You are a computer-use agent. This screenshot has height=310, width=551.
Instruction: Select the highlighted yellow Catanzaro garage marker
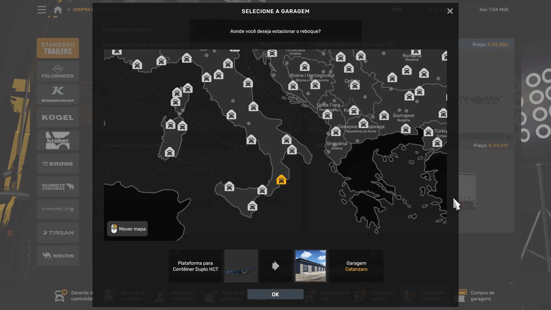click(x=281, y=180)
